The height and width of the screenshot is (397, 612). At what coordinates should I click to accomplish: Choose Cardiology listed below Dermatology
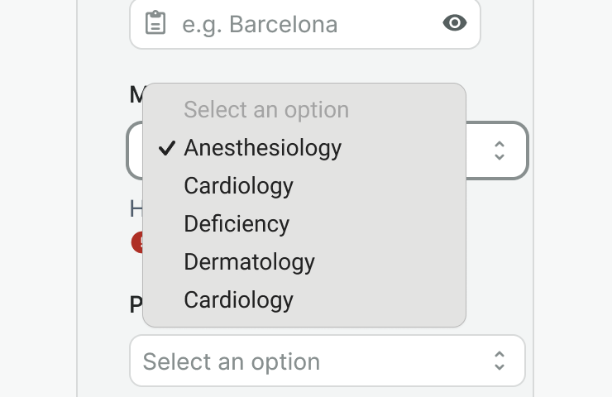[238, 299]
